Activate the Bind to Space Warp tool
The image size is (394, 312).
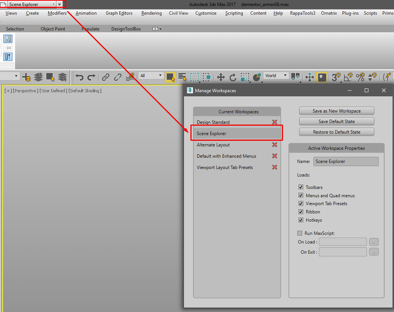[130, 77]
